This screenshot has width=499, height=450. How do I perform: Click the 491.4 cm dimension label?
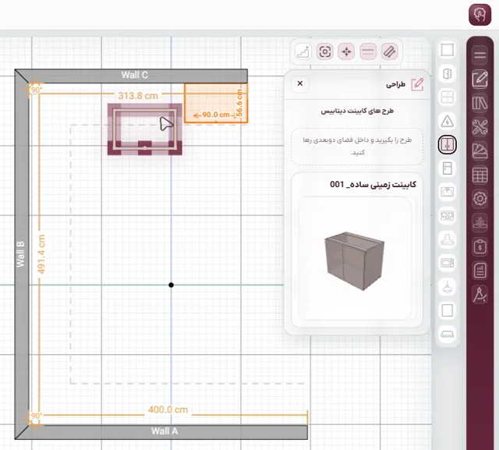[41, 254]
